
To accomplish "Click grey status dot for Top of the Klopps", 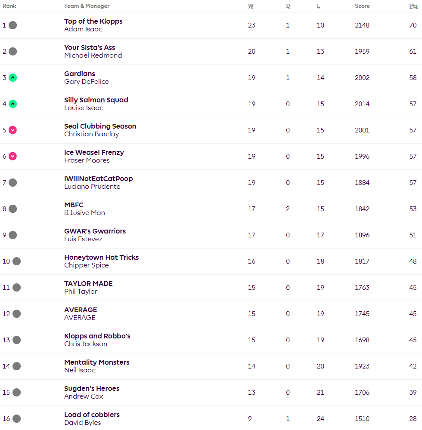I will (13, 25).
